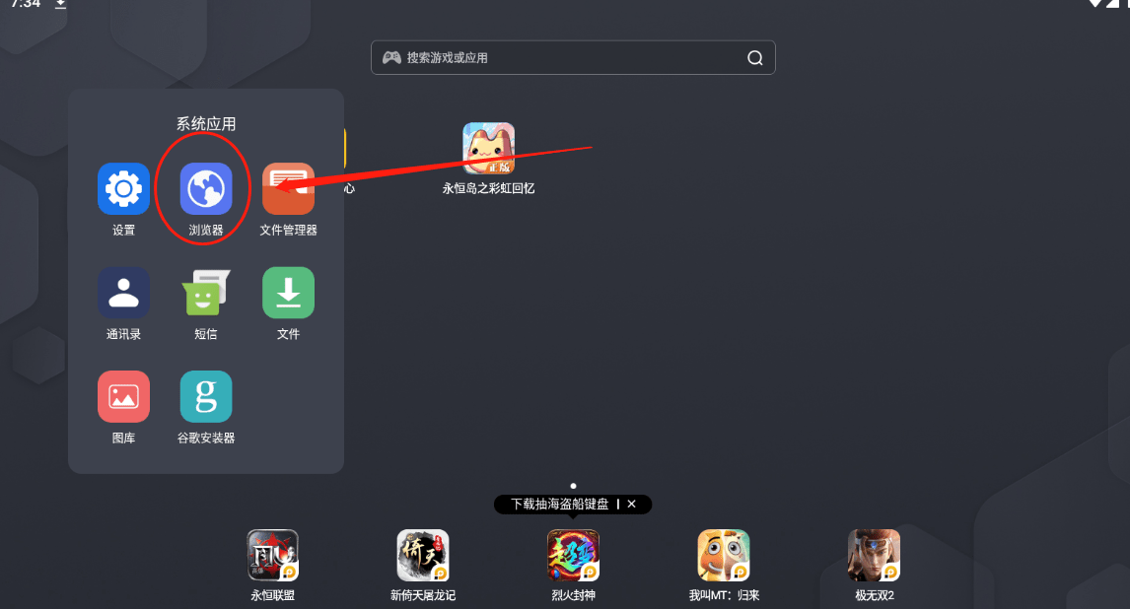This screenshot has width=1130, height=609.
Task: Open the 文件管理器 file manager
Action: 288,188
